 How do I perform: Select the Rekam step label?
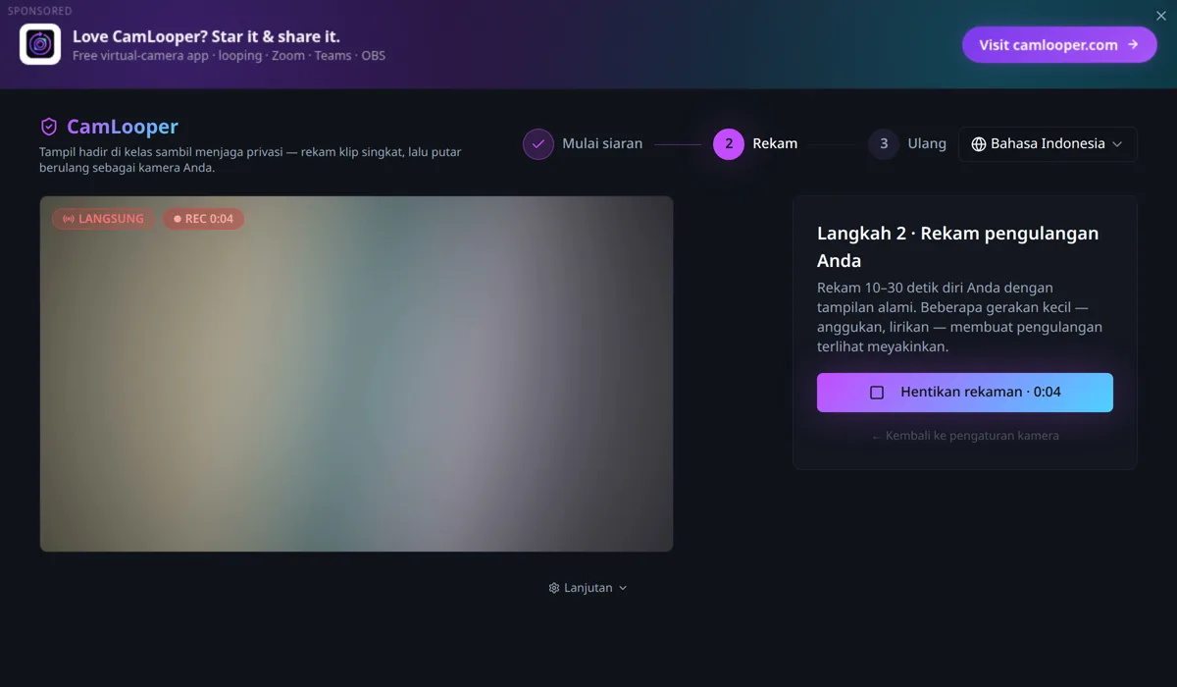775,143
